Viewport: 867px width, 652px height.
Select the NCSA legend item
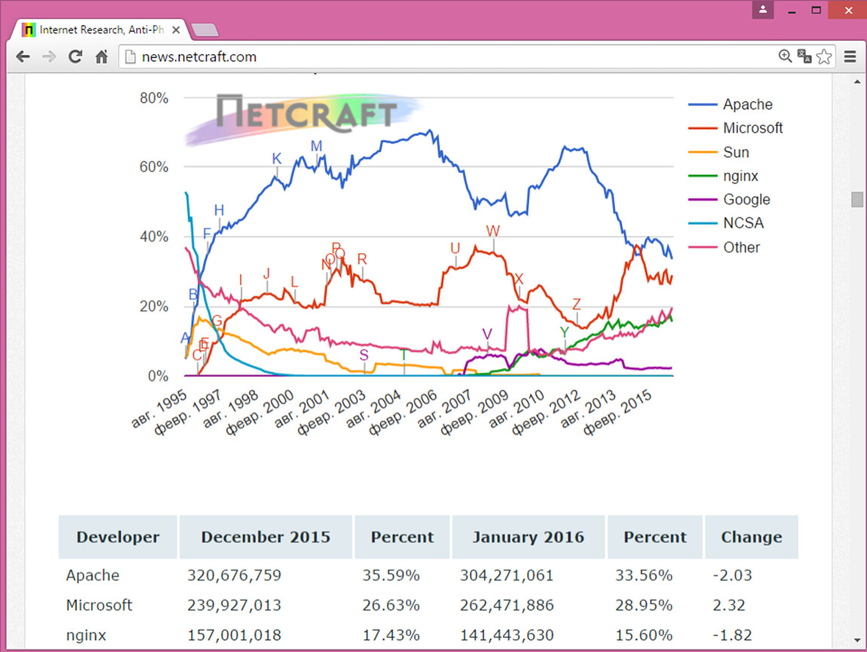tap(743, 223)
